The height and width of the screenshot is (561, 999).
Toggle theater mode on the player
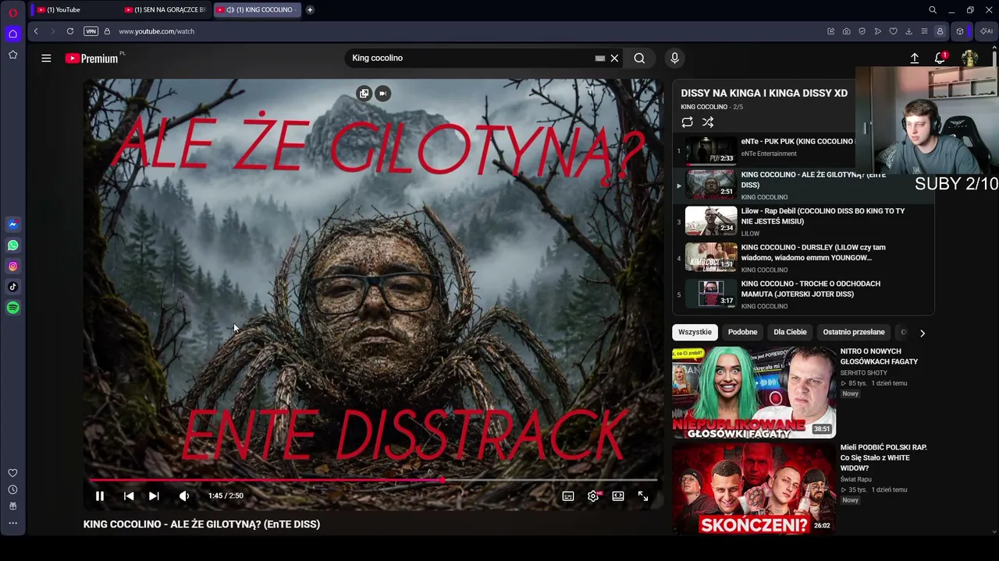point(618,496)
